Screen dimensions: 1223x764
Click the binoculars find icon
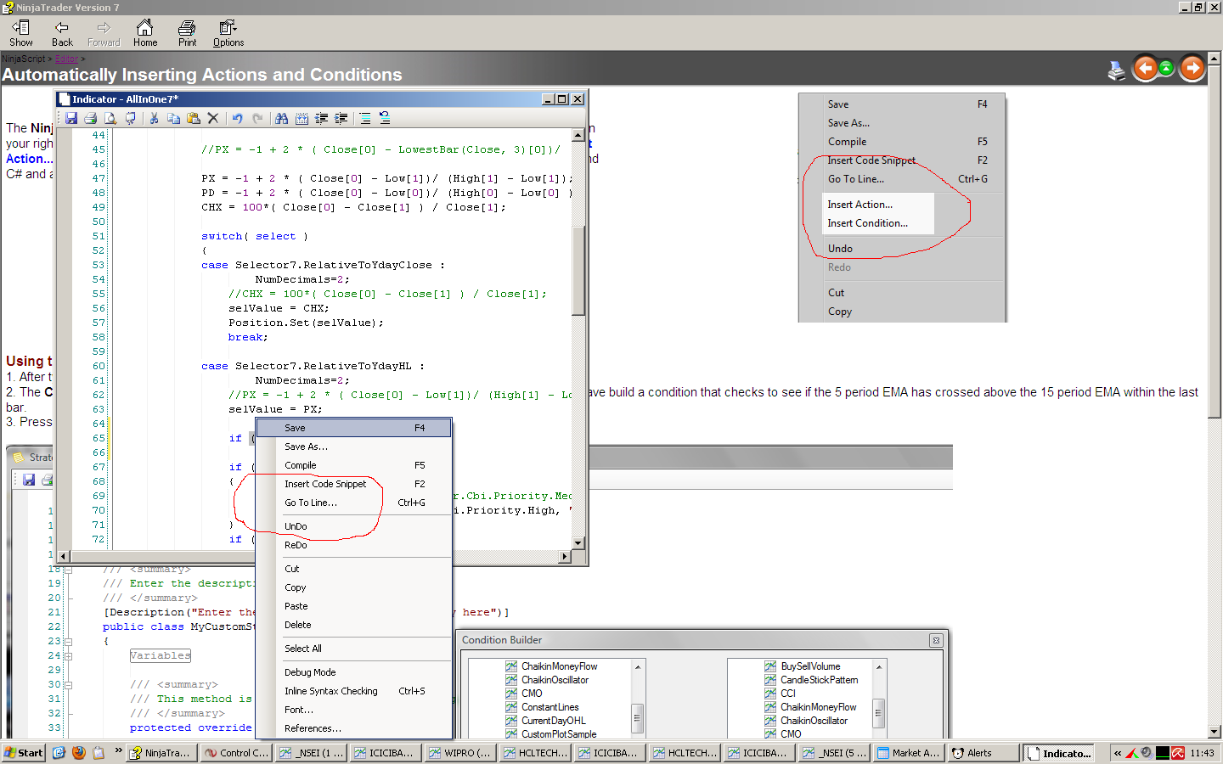(x=281, y=119)
